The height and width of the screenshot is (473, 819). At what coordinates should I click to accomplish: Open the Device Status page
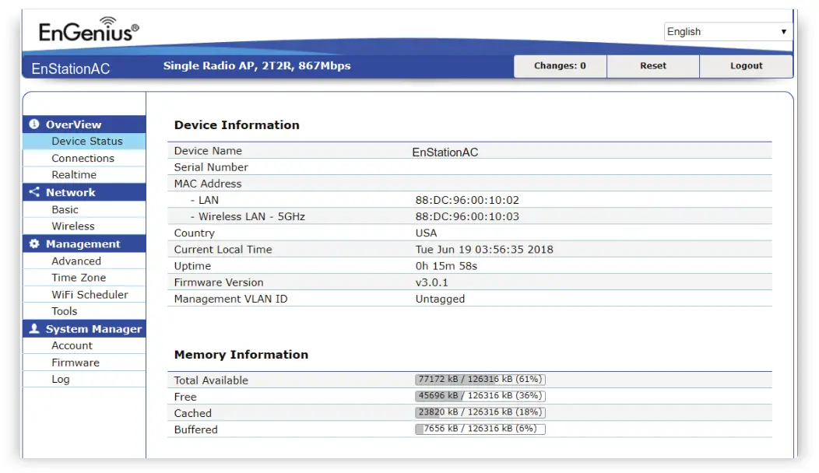tap(86, 142)
